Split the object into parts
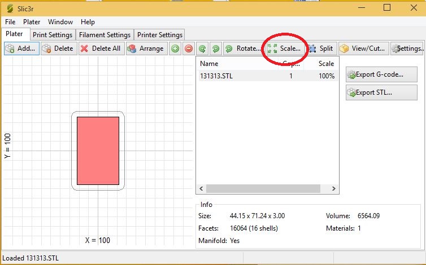This screenshot has width=426, height=265. 320,48
